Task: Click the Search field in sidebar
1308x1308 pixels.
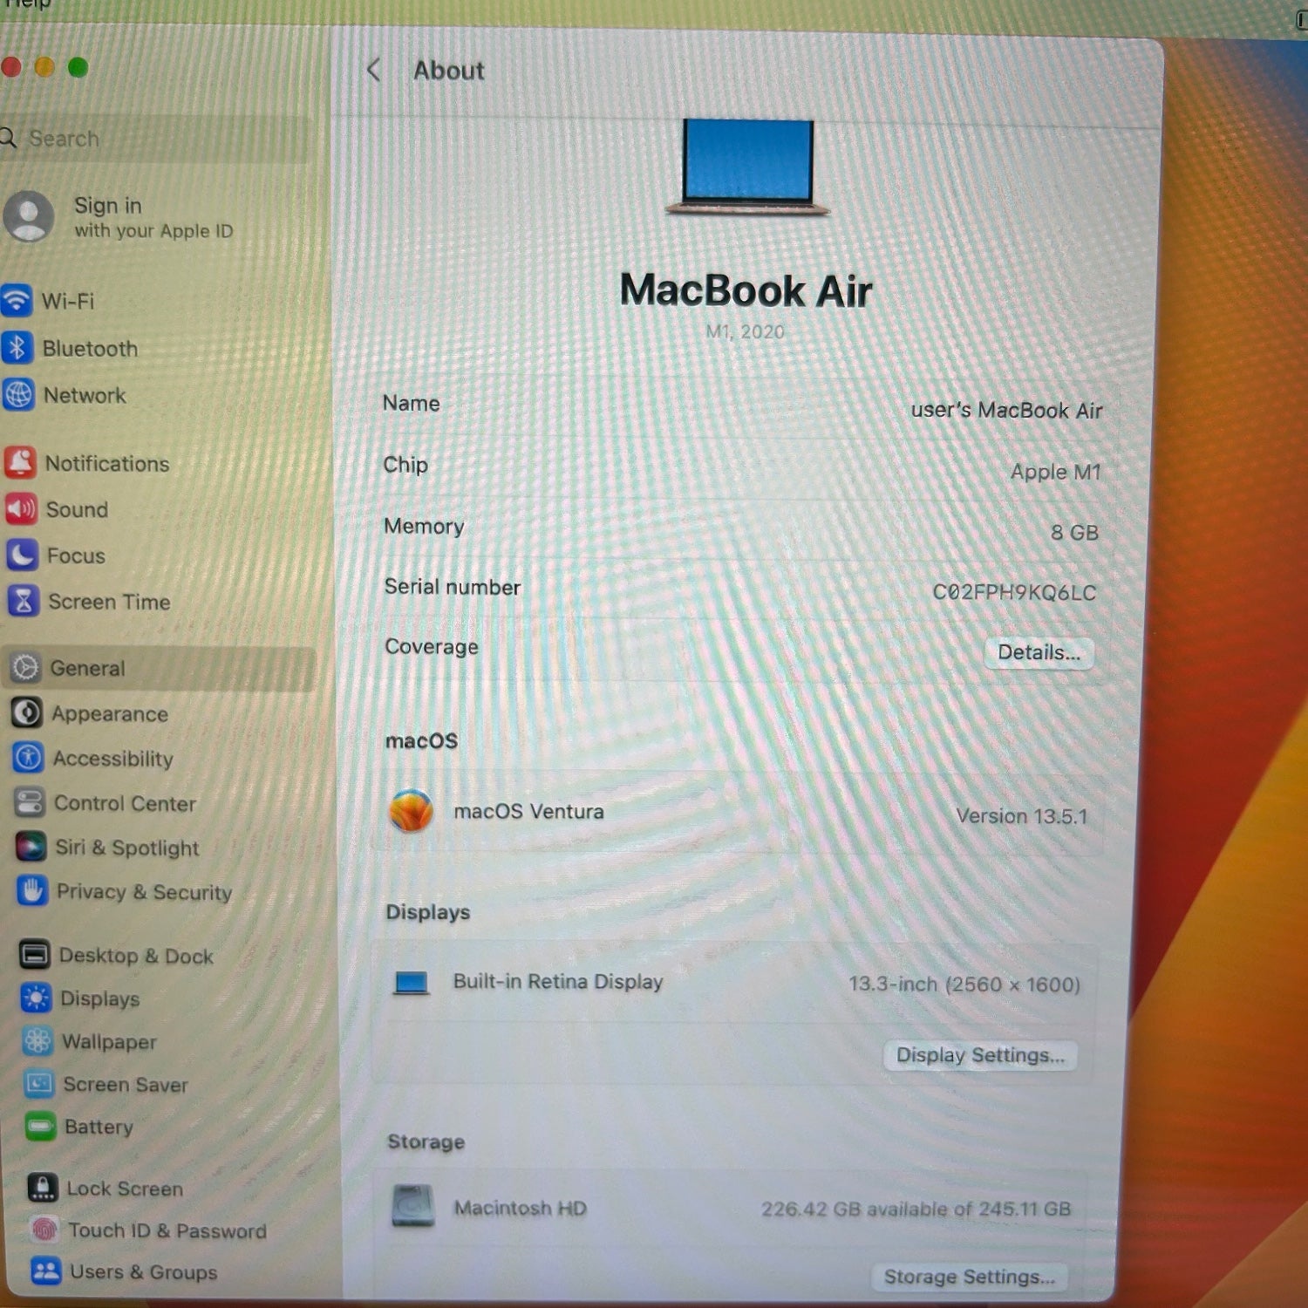Action: click(x=157, y=139)
